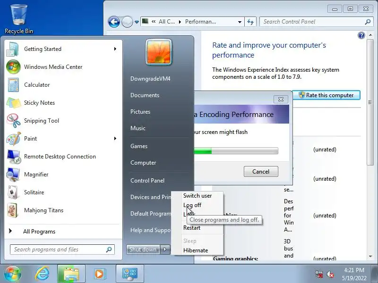Click the Mahjong Titans icon

12,210
